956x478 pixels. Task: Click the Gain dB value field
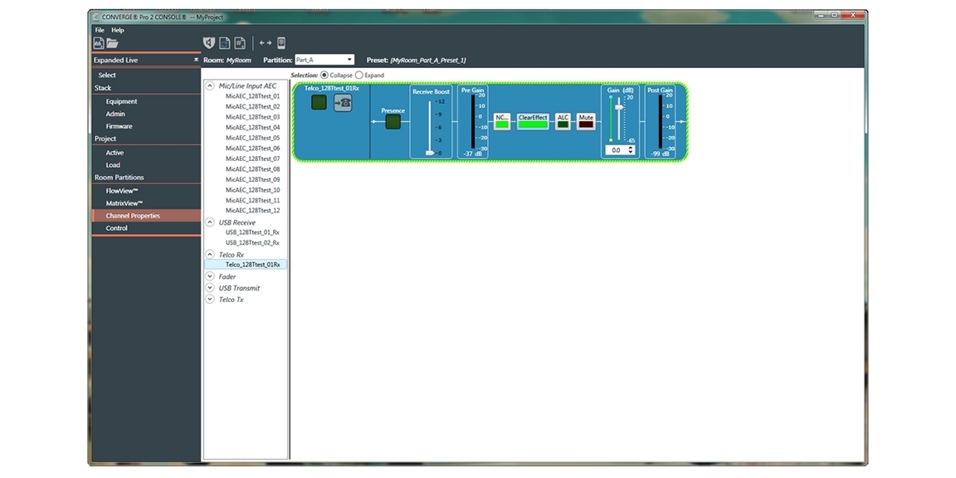point(616,150)
